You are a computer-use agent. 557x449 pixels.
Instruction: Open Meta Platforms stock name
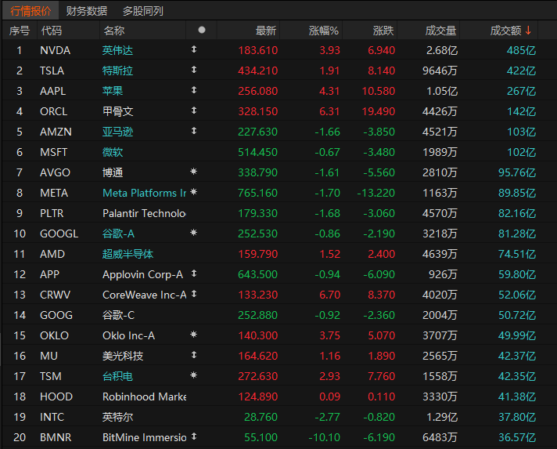pyautogui.click(x=144, y=194)
